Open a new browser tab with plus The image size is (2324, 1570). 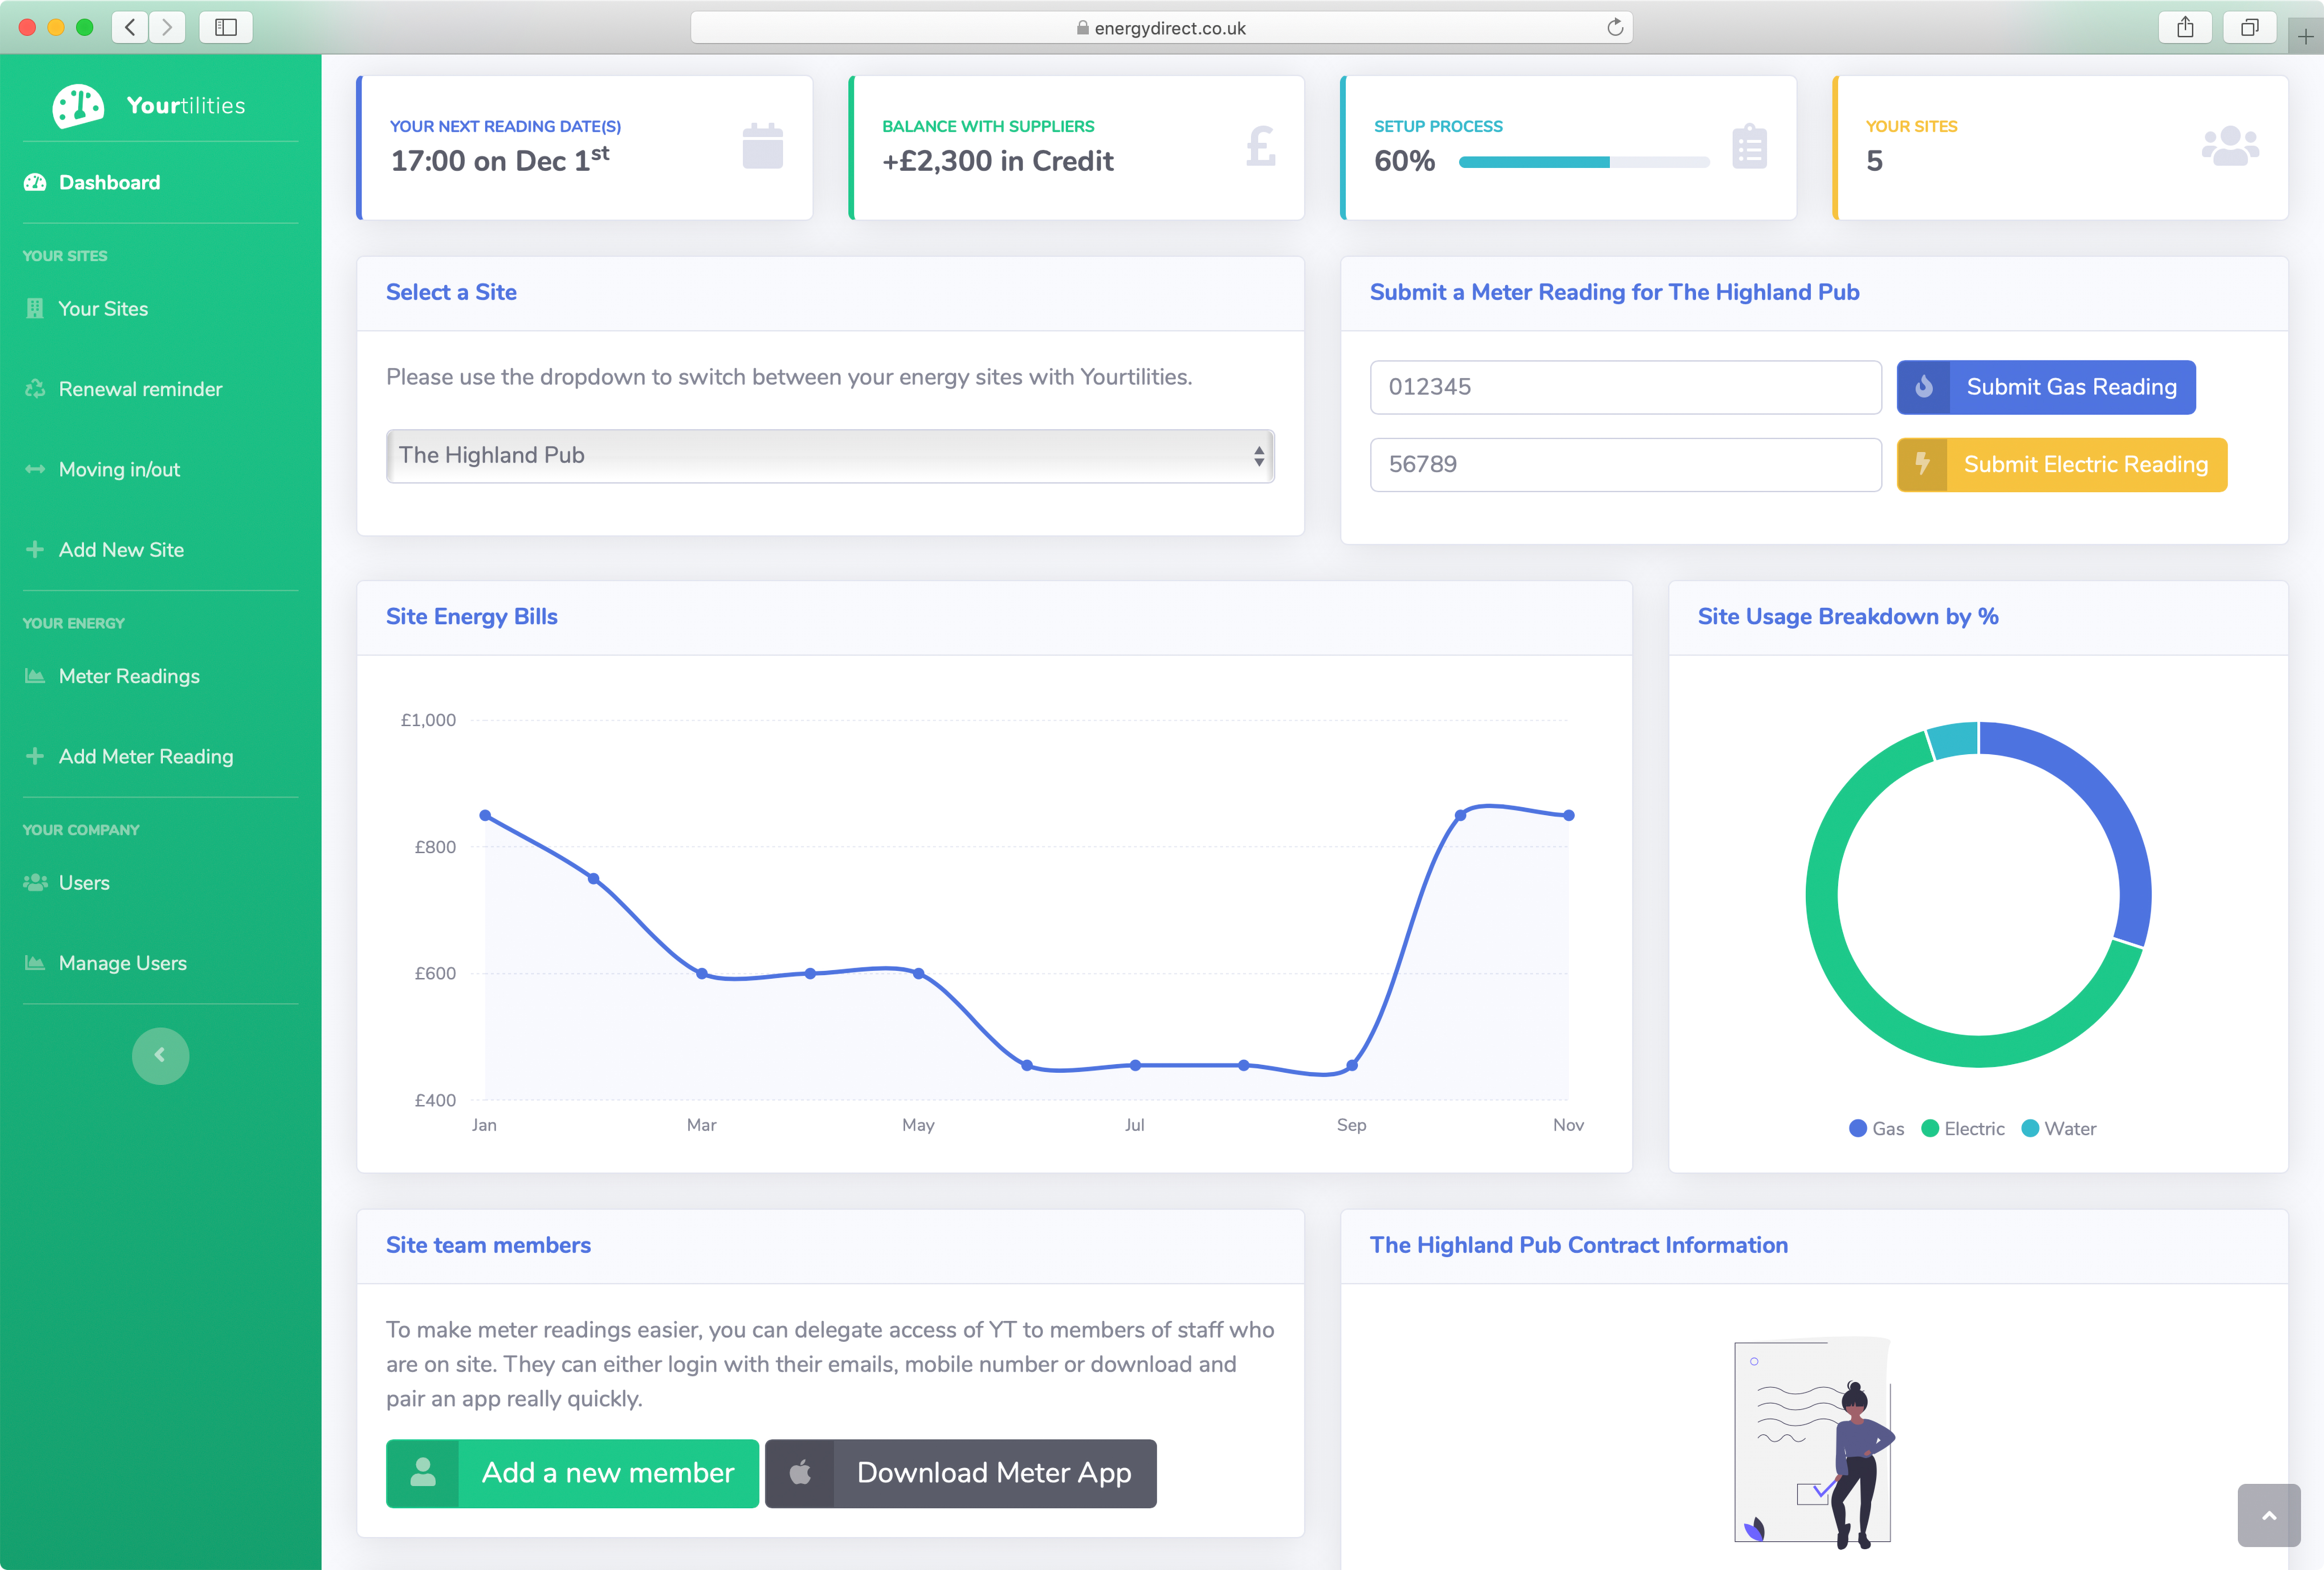pos(2305,36)
